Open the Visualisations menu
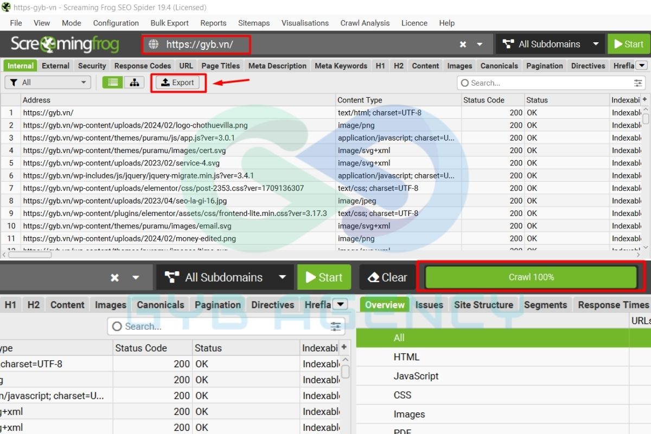 coord(305,23)
